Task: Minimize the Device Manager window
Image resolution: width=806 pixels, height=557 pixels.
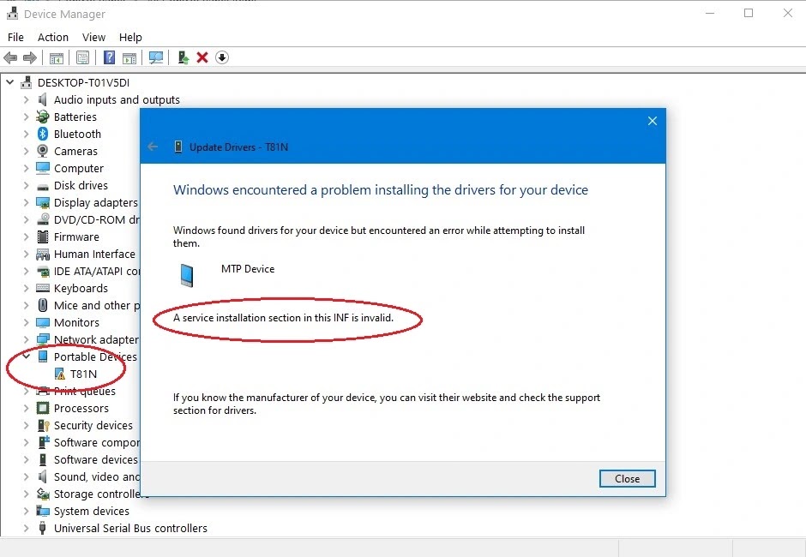Action: pyautogui.click(x=710, y=13)
